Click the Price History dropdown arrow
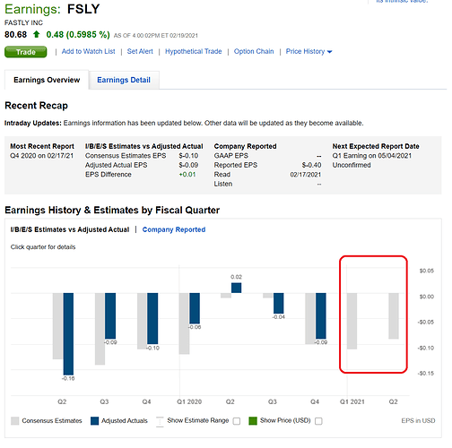The image size is (452, 448). point(330,52)
